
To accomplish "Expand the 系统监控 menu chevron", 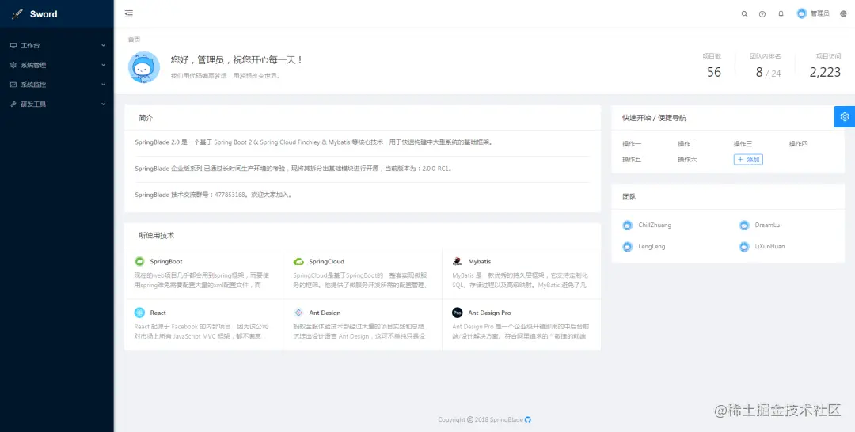I will click(x=103, y=85).
